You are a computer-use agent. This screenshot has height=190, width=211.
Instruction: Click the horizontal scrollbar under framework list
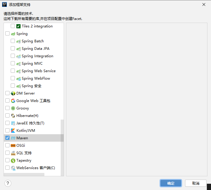point(24,174)
